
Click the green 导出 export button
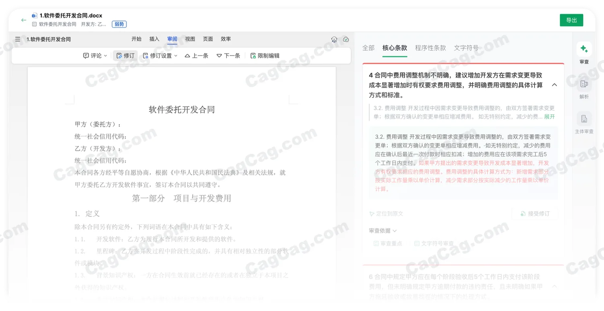[571, 20]
